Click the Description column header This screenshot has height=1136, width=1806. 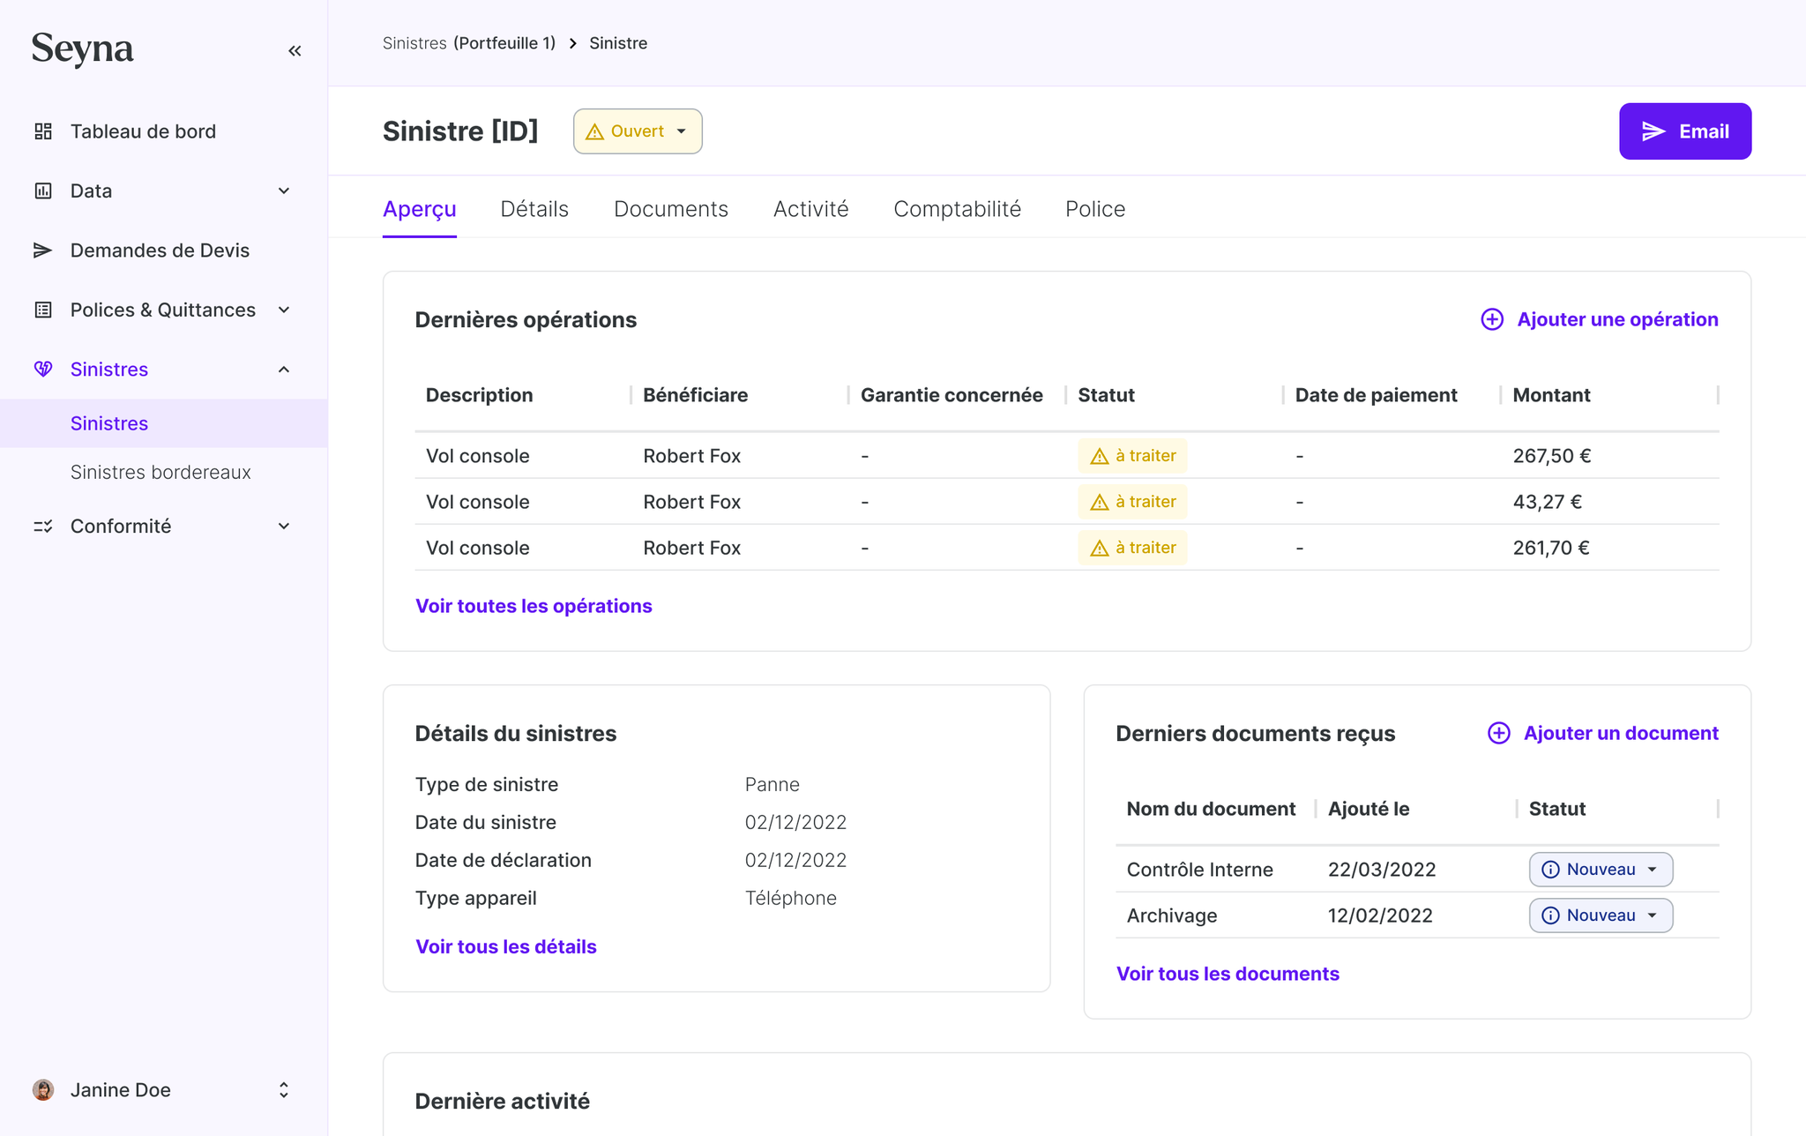479,395
